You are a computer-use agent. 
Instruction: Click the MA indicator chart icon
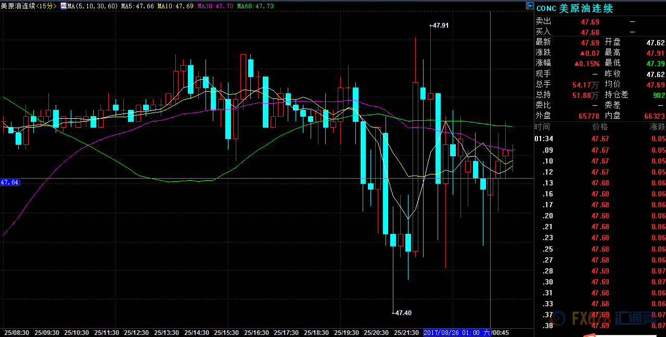click(x=63, y=6)
